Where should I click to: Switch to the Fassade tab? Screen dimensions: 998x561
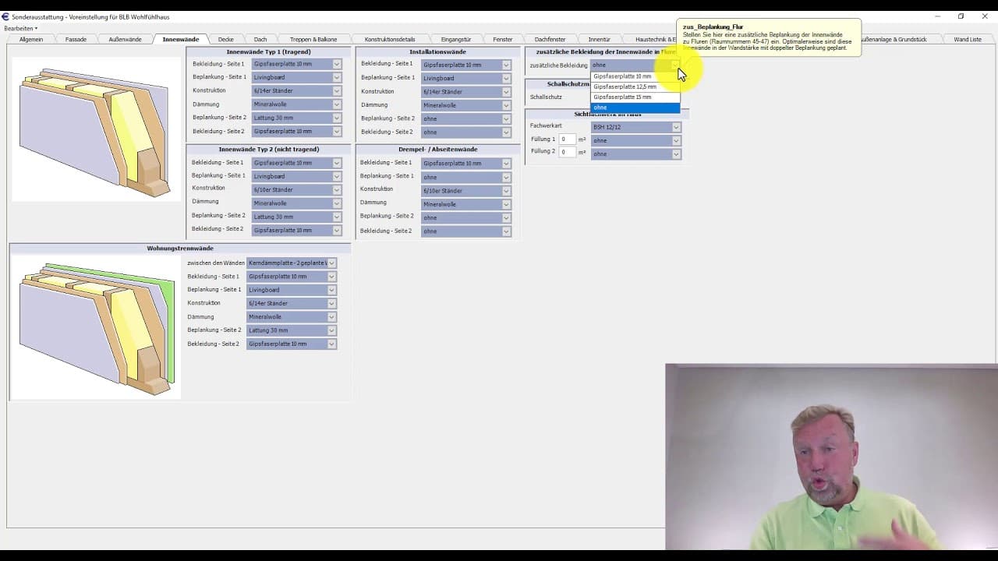click(x=76, y=39)
